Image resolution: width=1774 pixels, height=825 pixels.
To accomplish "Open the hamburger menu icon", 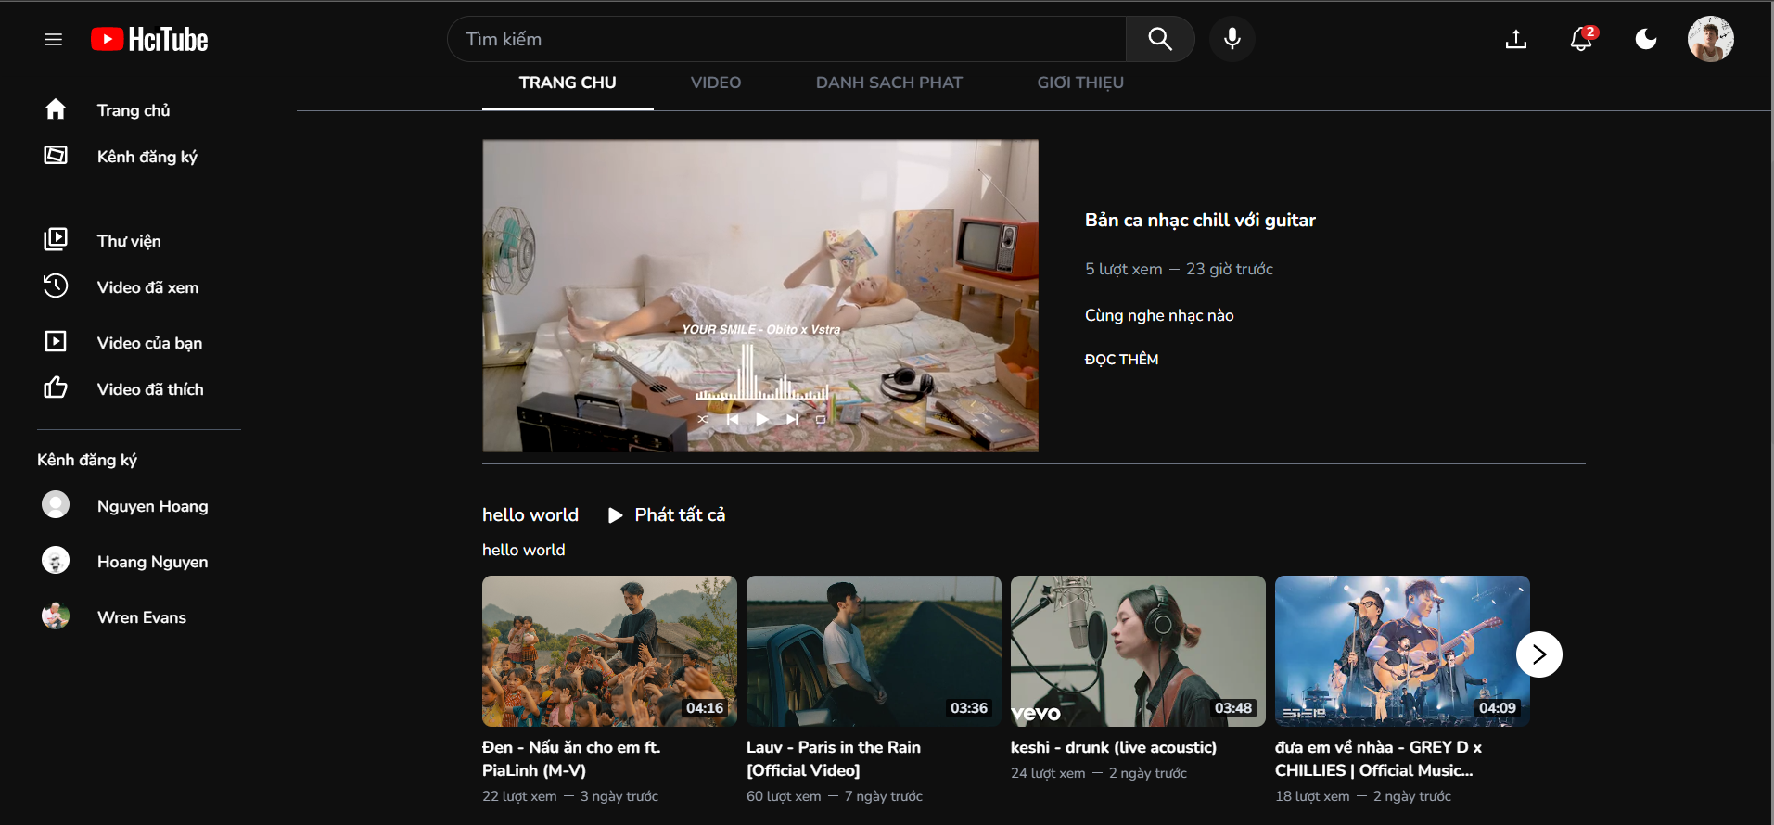I will coord(53,39).
